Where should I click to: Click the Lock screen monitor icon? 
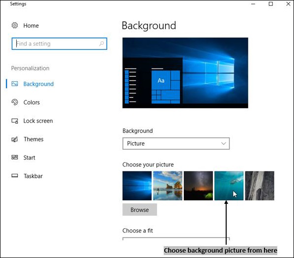(x=15, y=121)
